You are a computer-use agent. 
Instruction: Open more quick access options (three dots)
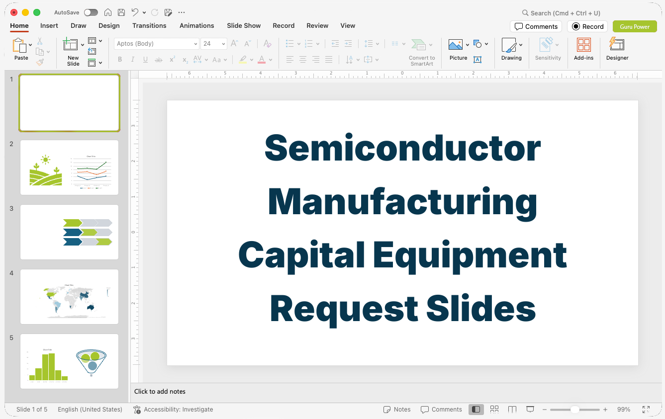[182, 12]
